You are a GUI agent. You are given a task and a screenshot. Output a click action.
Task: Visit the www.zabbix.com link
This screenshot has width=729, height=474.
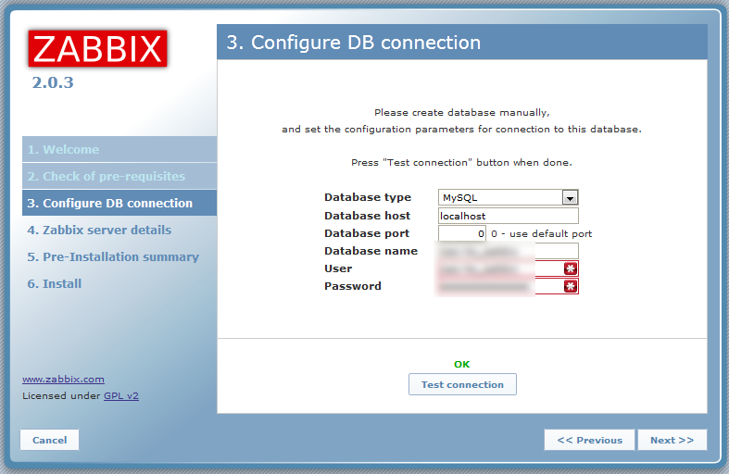coord(63,379)
